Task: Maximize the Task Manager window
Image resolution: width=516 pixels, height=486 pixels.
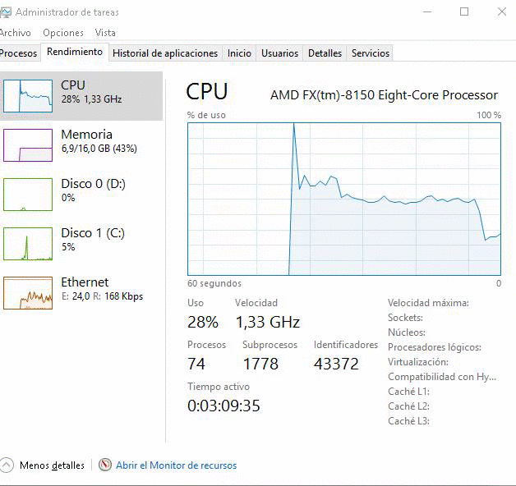Action: (x=464, y=12)
